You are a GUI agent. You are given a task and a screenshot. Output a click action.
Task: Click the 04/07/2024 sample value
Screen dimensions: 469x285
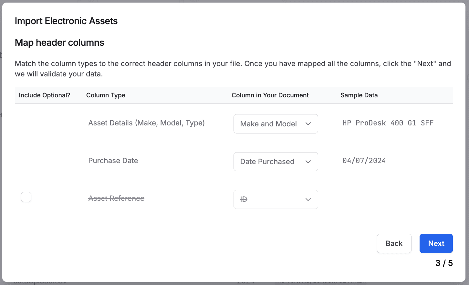364,161
